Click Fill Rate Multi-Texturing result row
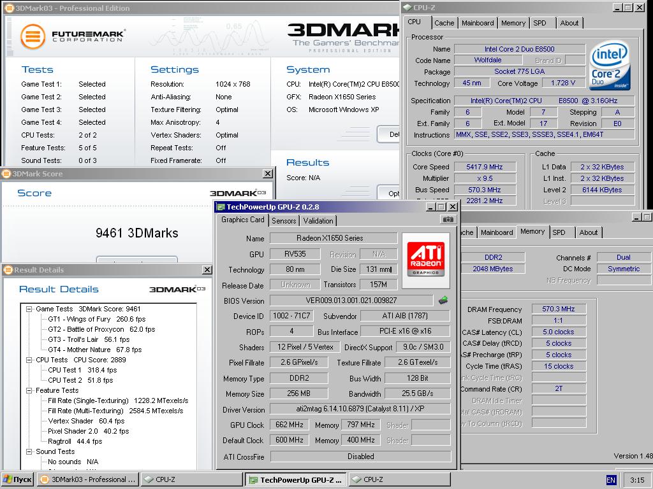The width and height of the screenshot is (653, 489). tap(115, 411)
